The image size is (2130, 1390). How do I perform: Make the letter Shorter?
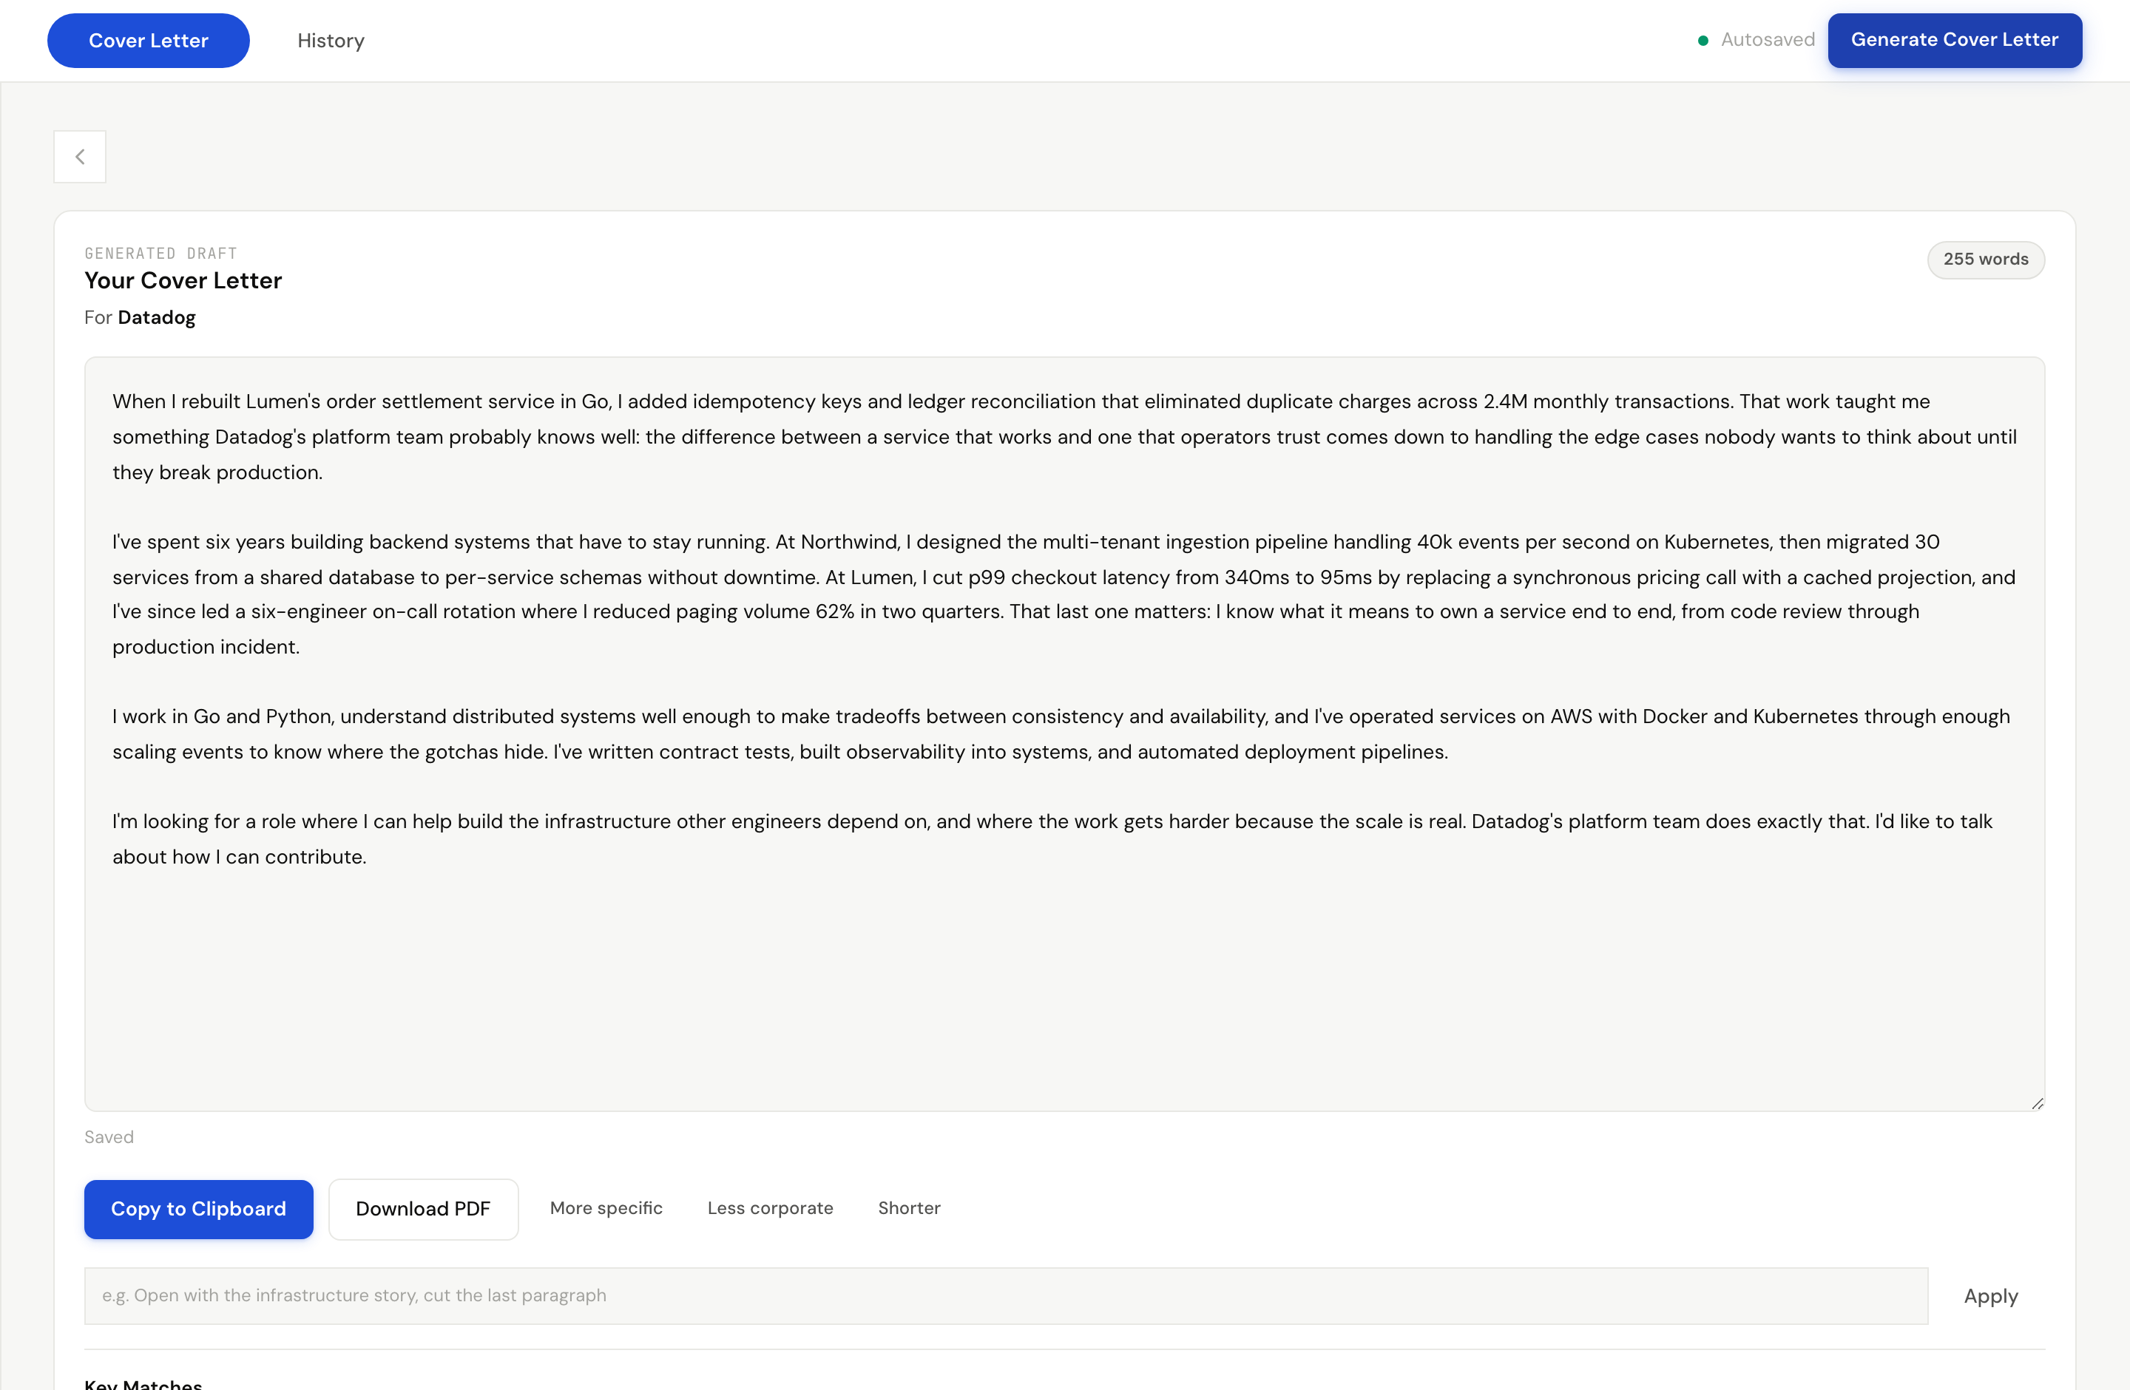909,1207
